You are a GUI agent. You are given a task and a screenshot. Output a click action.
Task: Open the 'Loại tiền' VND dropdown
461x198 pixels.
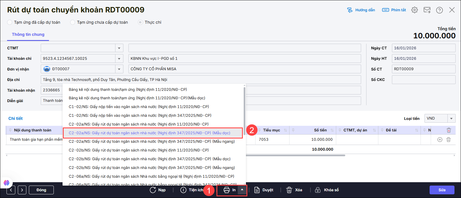click(451, 118)
